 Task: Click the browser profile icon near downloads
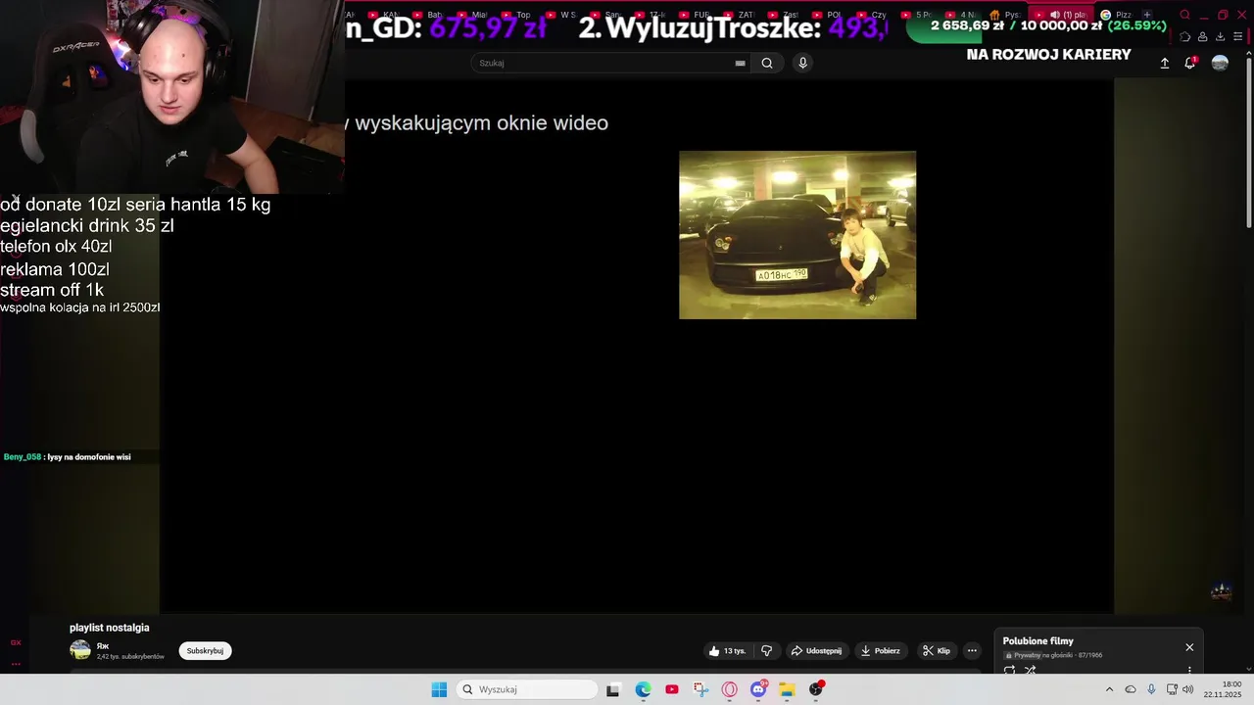(1202, 37)
